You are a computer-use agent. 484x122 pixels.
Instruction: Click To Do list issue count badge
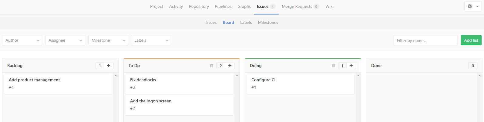coord(221,66)
